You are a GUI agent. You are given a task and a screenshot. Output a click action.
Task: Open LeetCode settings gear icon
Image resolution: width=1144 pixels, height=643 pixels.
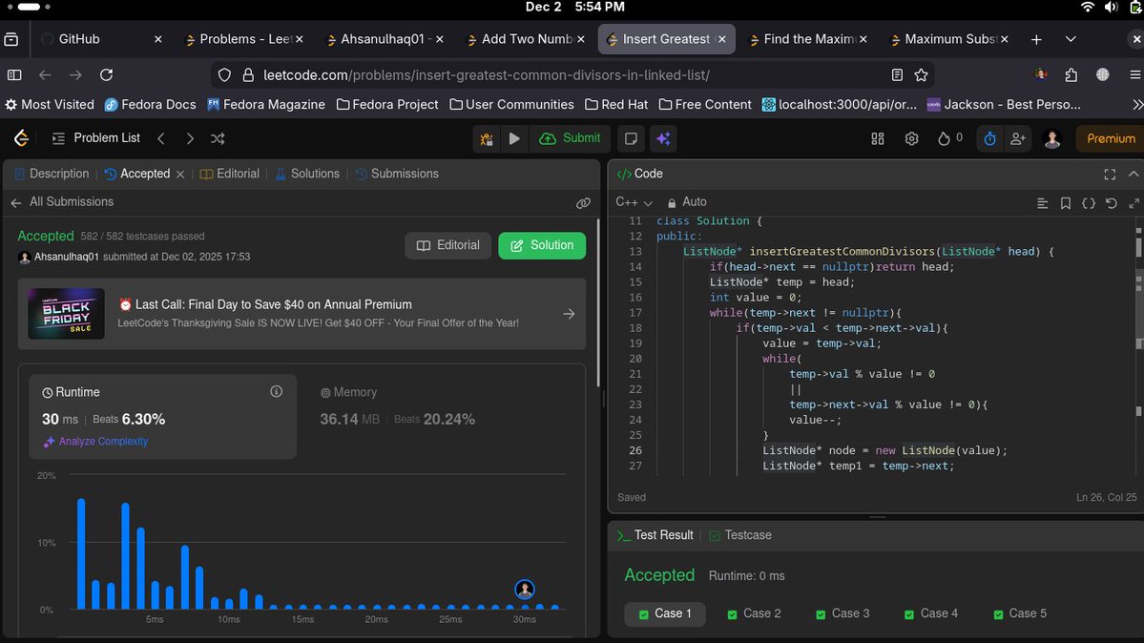point(911,138)
